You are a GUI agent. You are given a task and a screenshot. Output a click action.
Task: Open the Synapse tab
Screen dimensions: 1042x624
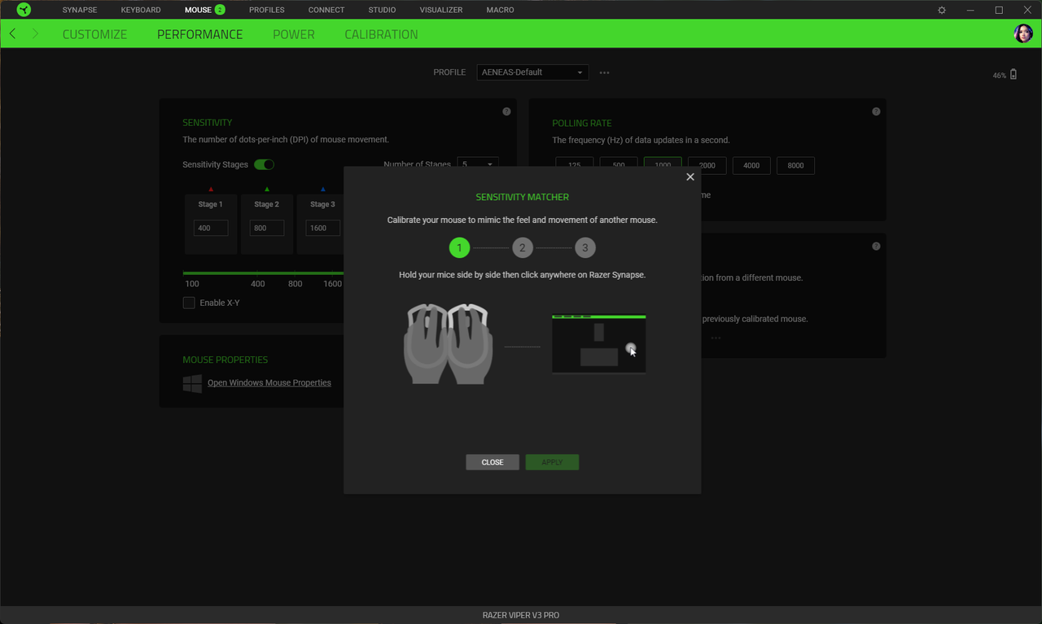pos(80,10)
